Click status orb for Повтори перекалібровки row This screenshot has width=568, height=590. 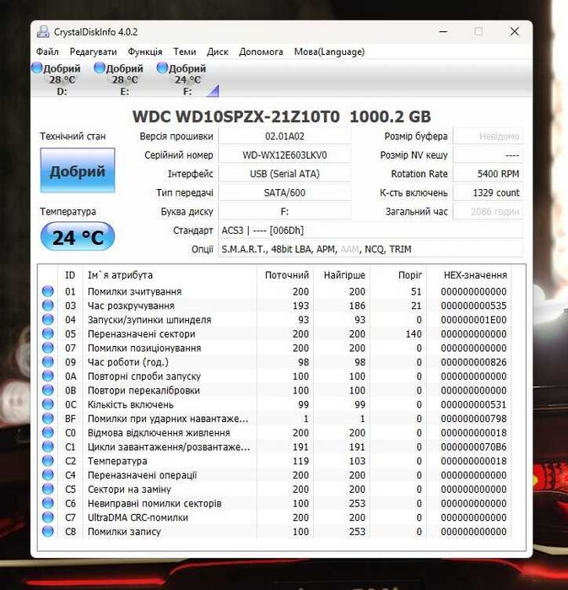coord(48,390)
